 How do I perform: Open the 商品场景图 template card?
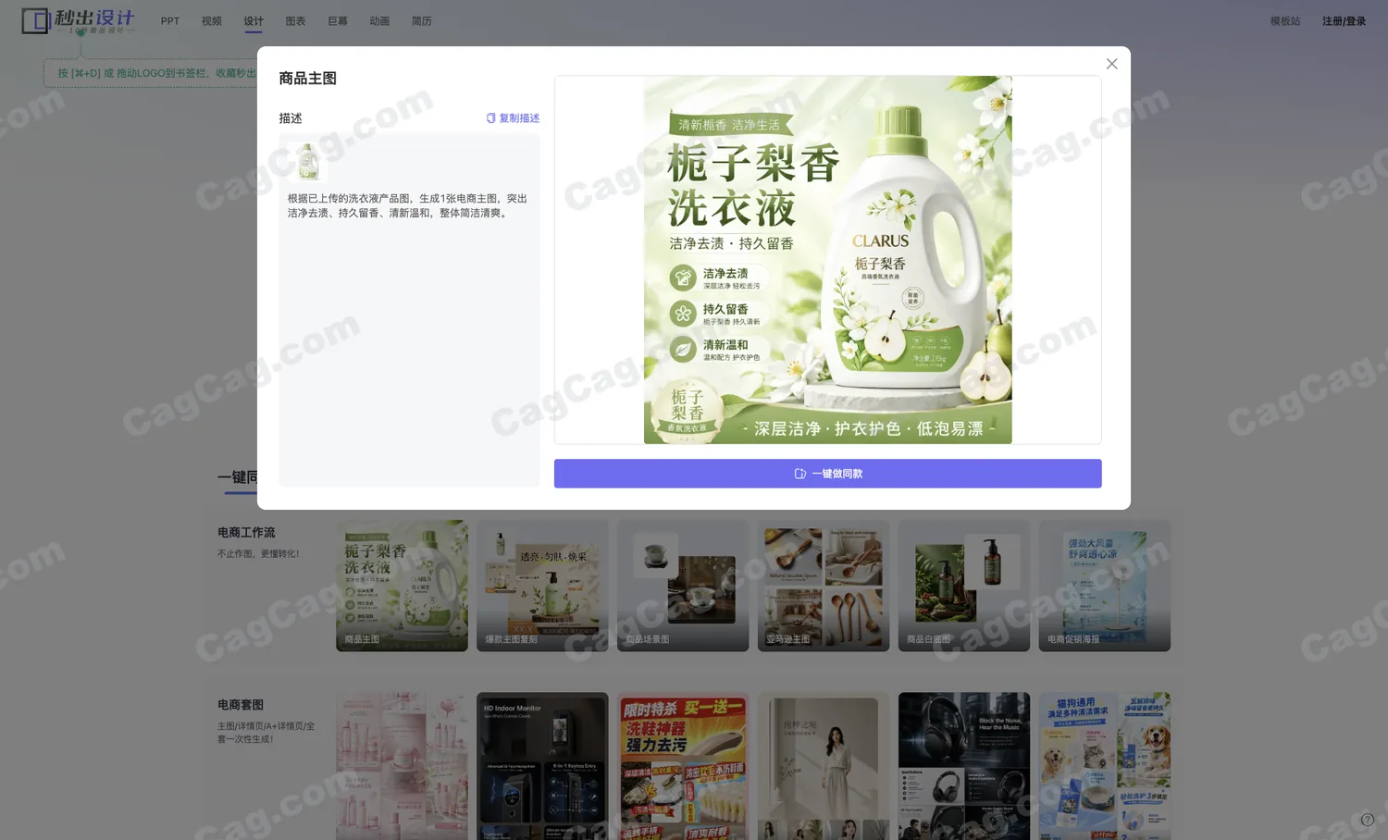point(683,586)
